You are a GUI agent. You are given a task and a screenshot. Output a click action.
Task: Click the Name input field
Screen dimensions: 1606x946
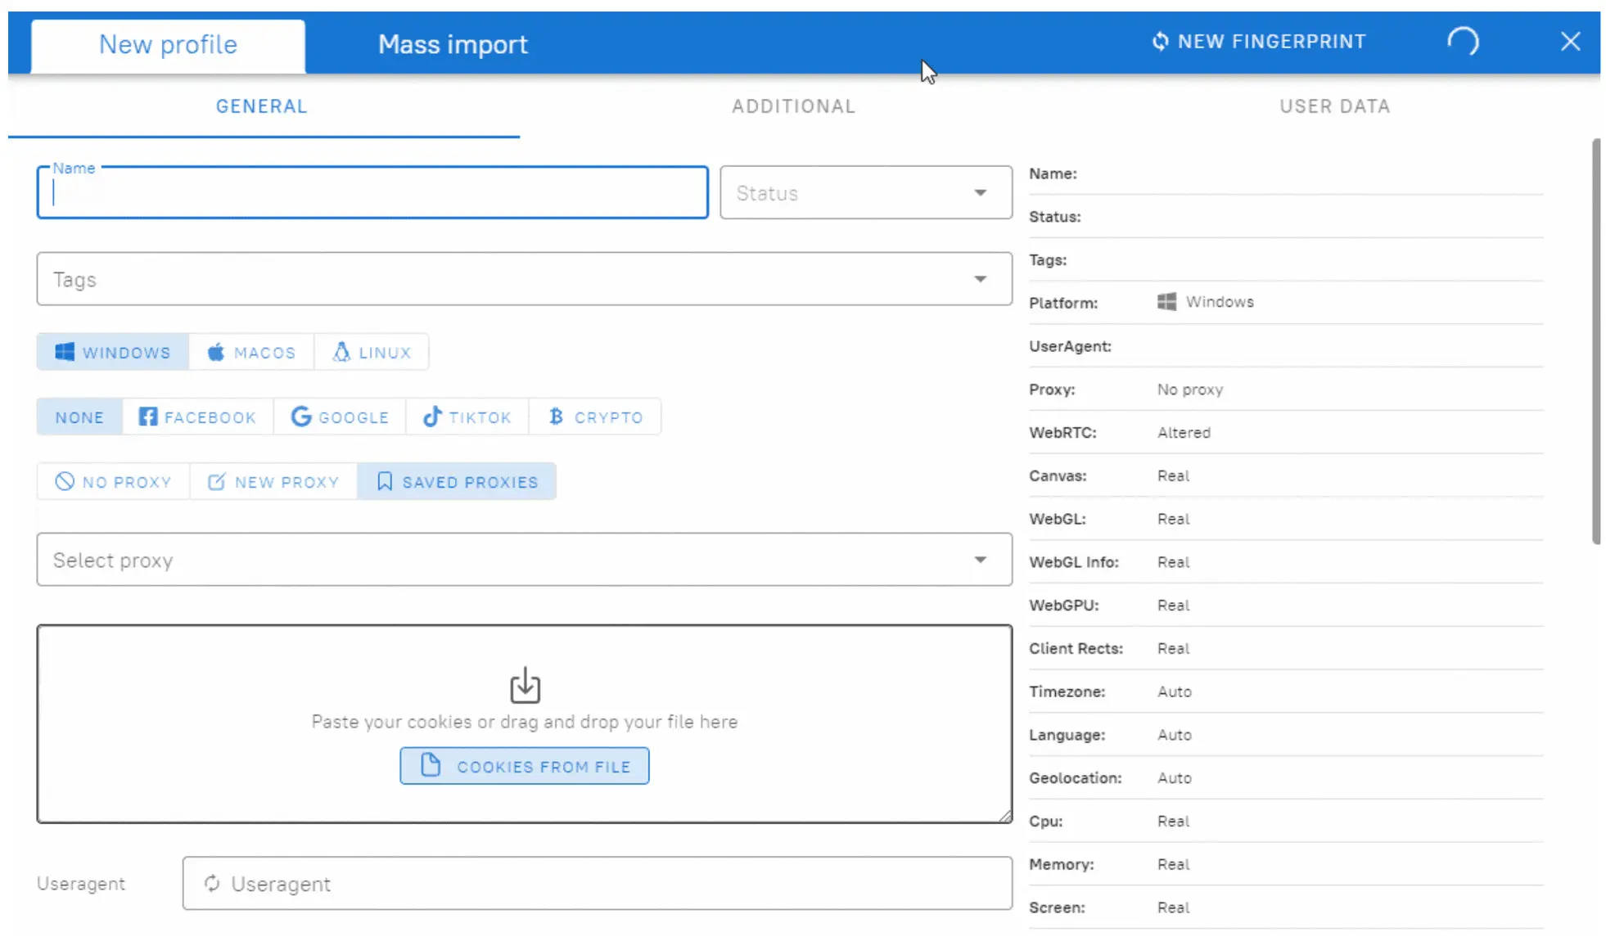click(x=372, y=191)
